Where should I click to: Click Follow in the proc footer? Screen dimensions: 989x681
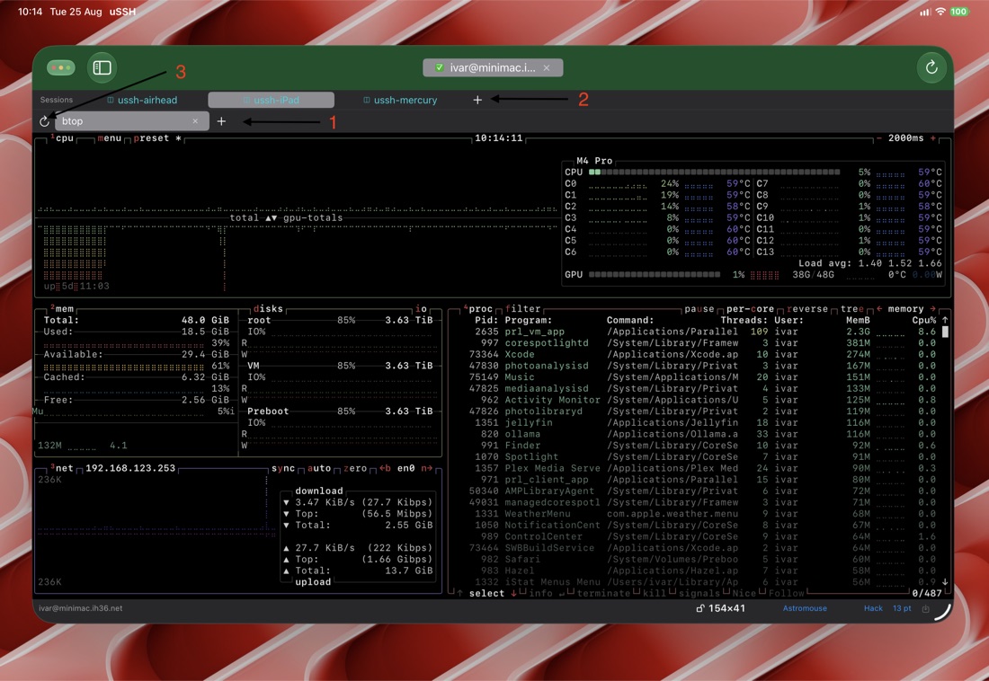pyautogui.click(x=786, y=593)
